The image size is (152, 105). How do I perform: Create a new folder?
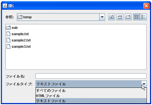pyautogui.click(x=128, y=17)
